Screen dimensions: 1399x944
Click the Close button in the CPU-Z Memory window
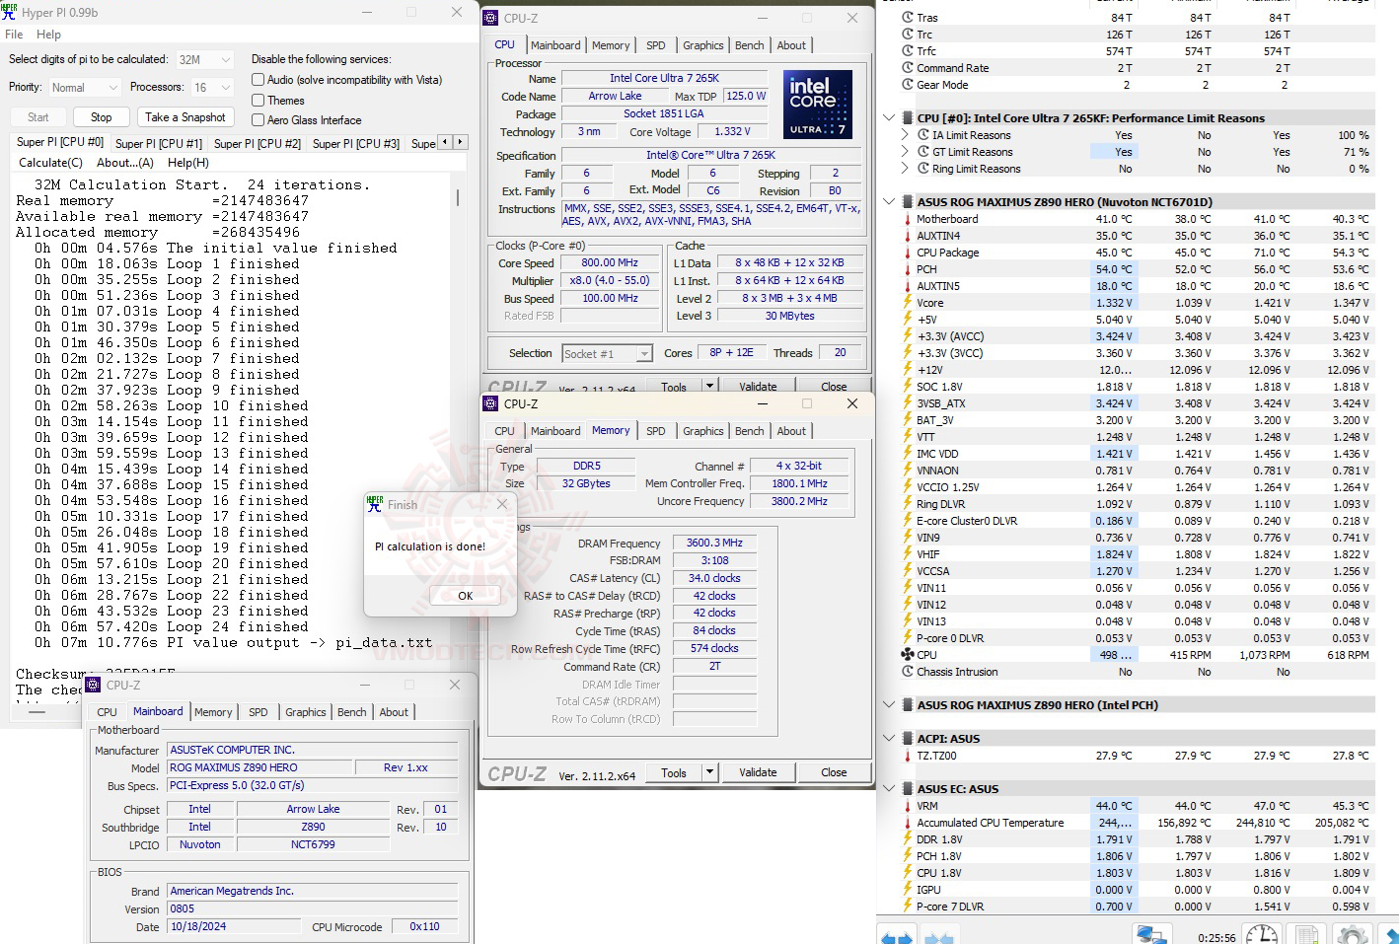click(x=834, y=773)
